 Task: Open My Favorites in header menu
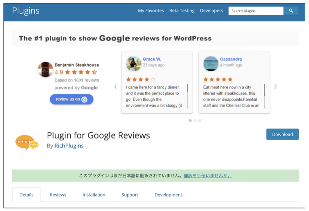coord(151,11)
